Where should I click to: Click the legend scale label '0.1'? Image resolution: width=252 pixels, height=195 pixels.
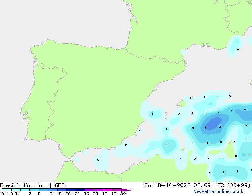pyautogui.click(x=4, y=193)
